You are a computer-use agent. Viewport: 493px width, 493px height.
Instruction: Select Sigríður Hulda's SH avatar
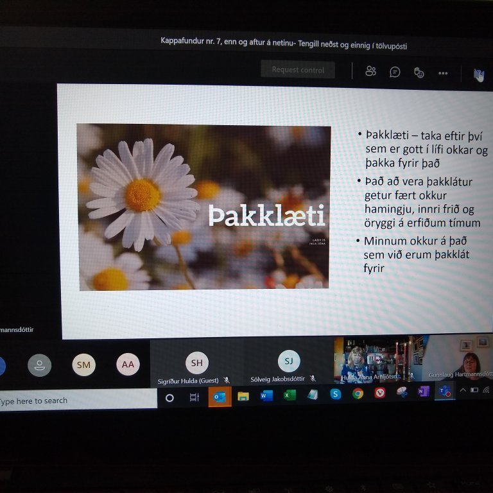click(196, 363)
